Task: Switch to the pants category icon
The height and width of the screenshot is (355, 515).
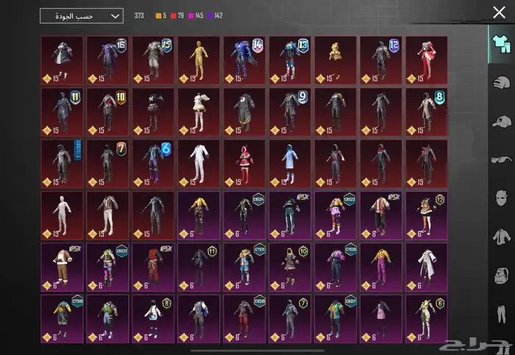Action: click(501, 314)
